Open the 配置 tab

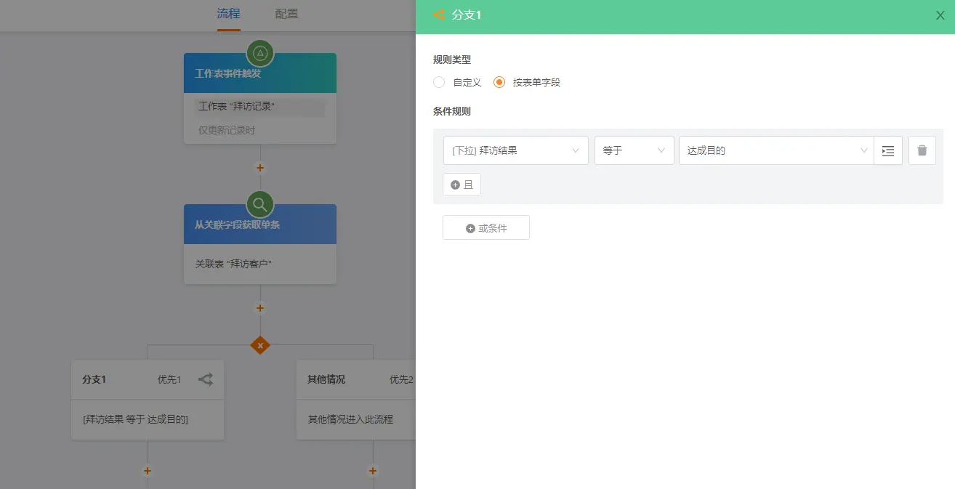coord(286,14)
